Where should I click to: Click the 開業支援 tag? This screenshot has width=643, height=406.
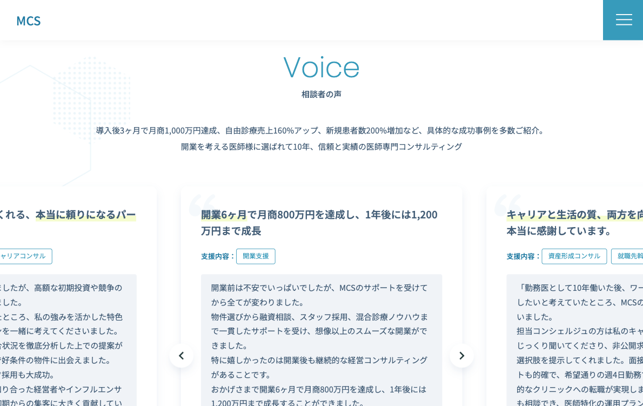pos(256,256)
